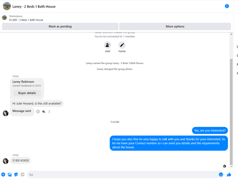This screenshot has width=238, height=180.
Task: Open the Marketplace listing thumbnail
Action: click(x=4, y=18)
